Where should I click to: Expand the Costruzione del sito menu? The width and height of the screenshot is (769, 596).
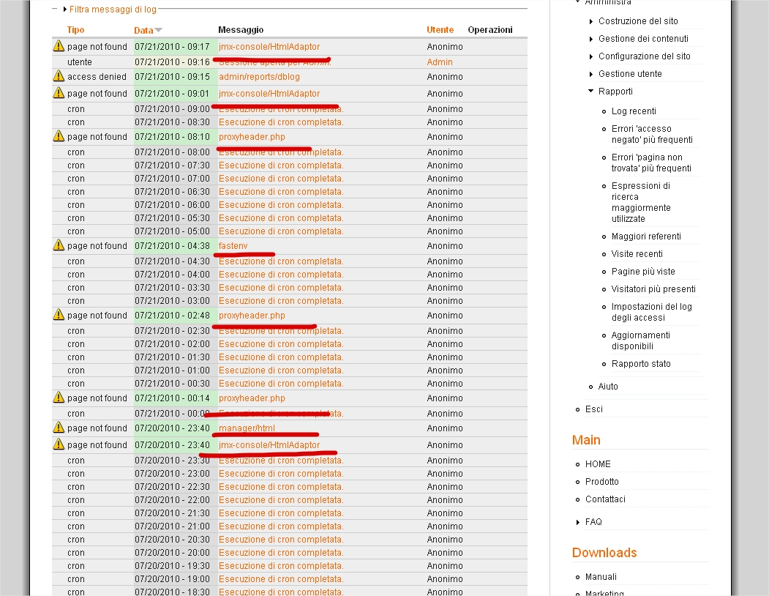click(x=591, y=21)
